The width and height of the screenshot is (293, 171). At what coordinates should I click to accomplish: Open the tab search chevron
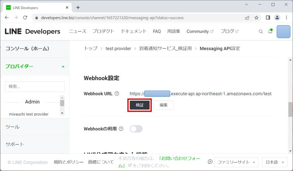246,5
